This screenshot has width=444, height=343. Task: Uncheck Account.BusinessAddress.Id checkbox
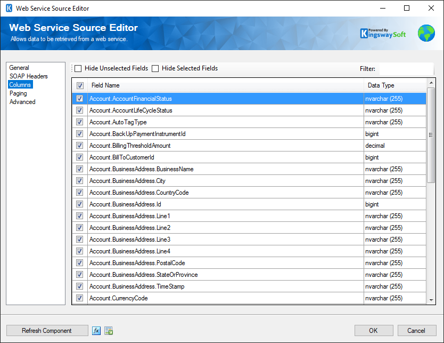79,204
